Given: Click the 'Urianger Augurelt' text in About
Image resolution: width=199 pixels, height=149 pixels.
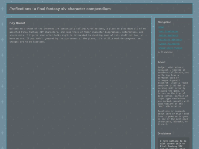Looking at the screenshot, I should [x=169, y=81].
